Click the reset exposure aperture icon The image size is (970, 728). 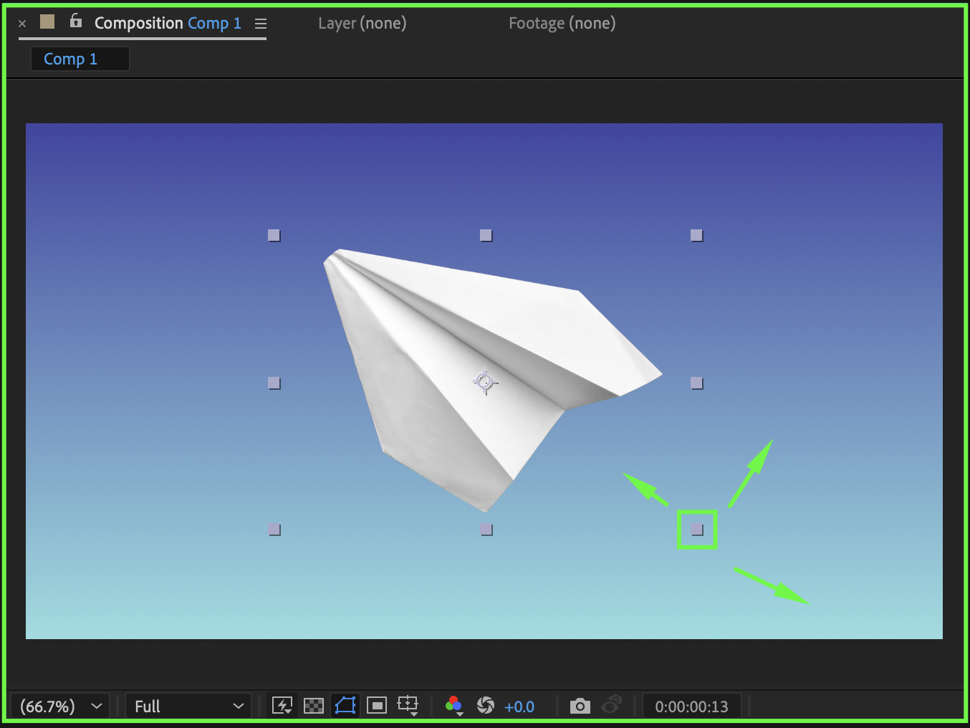pos(486,706)
